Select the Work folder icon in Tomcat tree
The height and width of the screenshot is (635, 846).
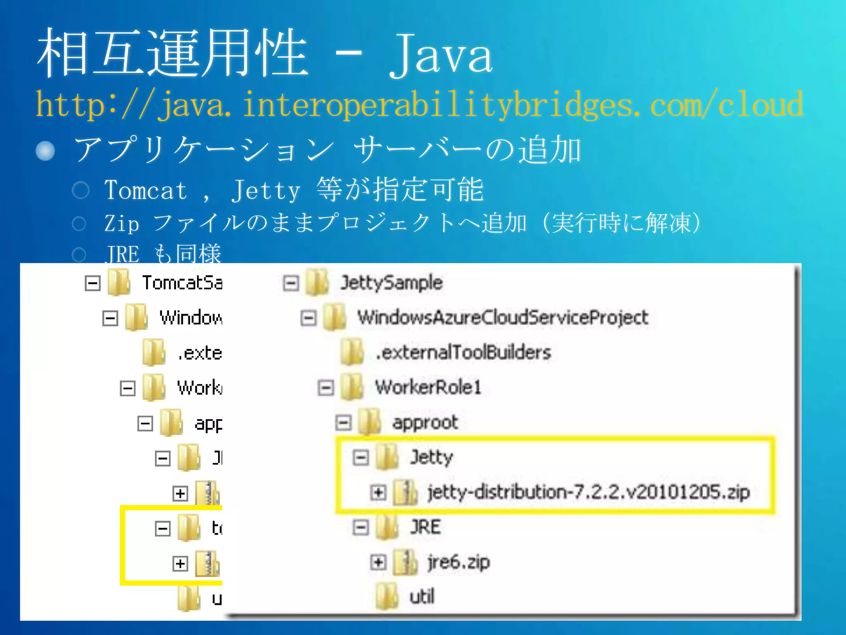[154, 387]
